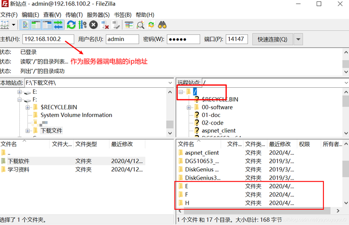Click the 主机 host input field
Screen dimensions: 349x225
pyautogui.click(x=48, y=39)
